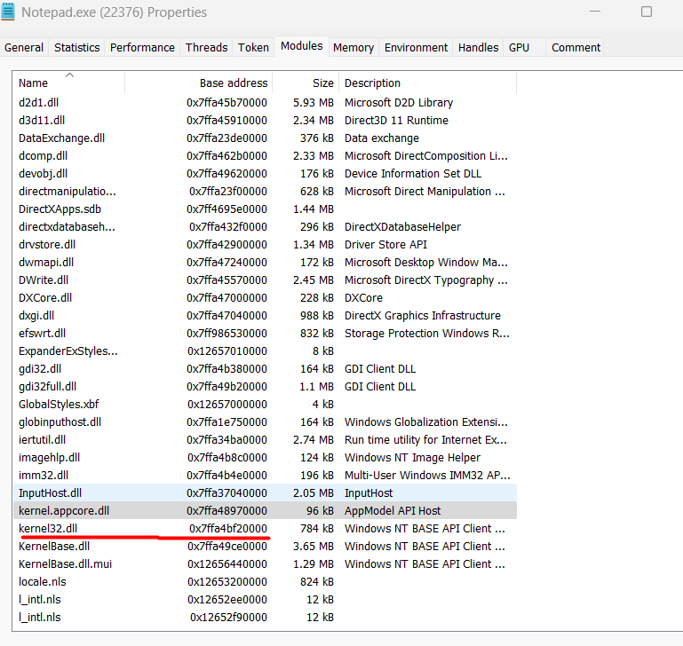
Task: Open the Comment tab
Action: tap(576, 47)
